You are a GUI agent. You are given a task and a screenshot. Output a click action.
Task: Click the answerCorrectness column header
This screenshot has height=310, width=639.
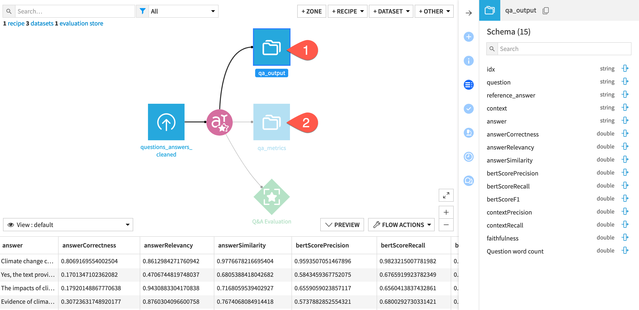(x=99, y=245)
